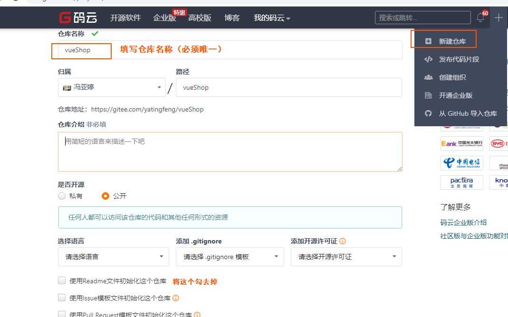This screenshot has height=317, width=508.
Task: Open the 我的码云 menu
Action: click(272, 18)
